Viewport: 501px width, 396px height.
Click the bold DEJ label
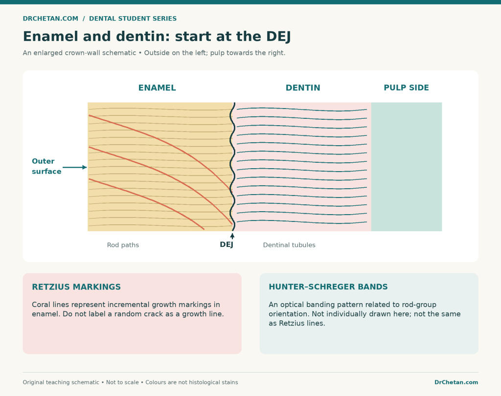pos(227,244)
